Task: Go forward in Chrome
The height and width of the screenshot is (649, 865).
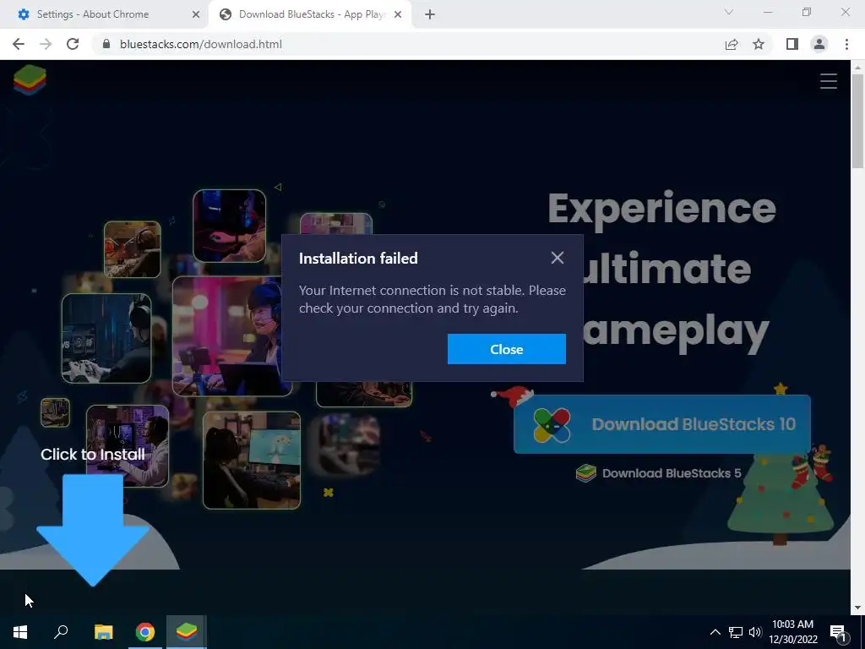Action: (46, 44)
